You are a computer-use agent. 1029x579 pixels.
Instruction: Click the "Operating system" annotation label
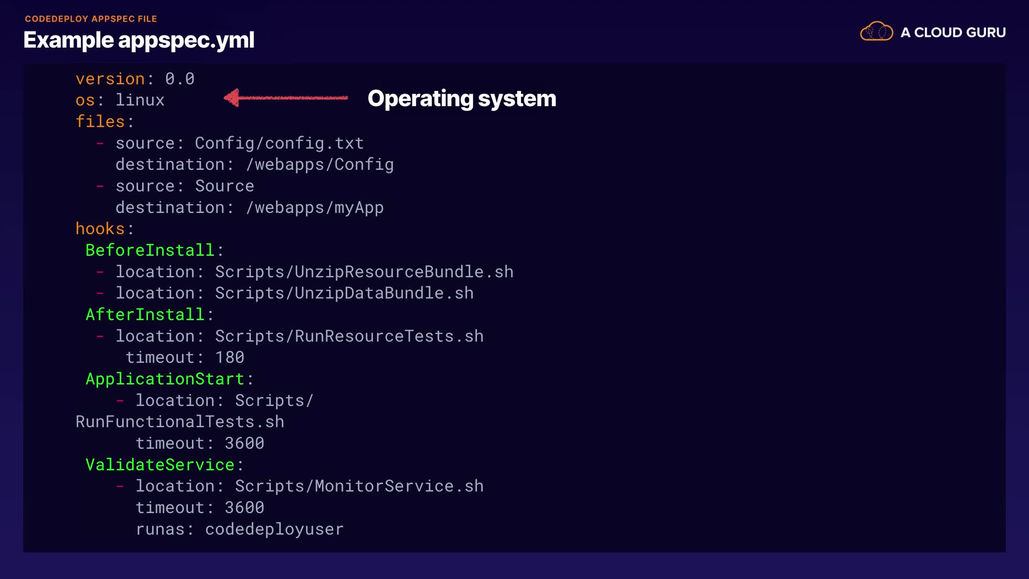[x=461, y=99]
